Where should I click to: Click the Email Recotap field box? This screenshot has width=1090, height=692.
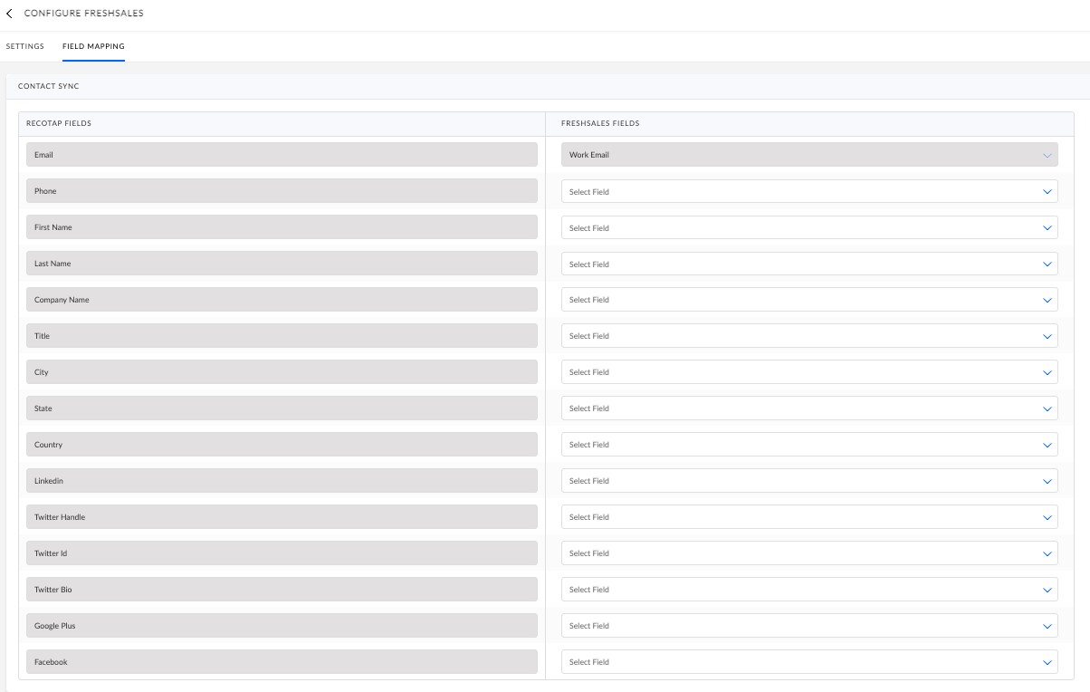282,155
